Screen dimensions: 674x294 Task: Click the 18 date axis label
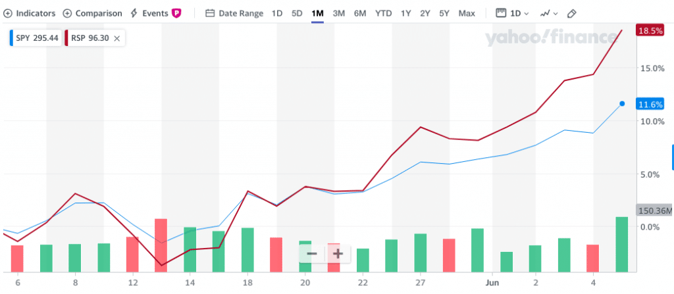coord(247,282)
